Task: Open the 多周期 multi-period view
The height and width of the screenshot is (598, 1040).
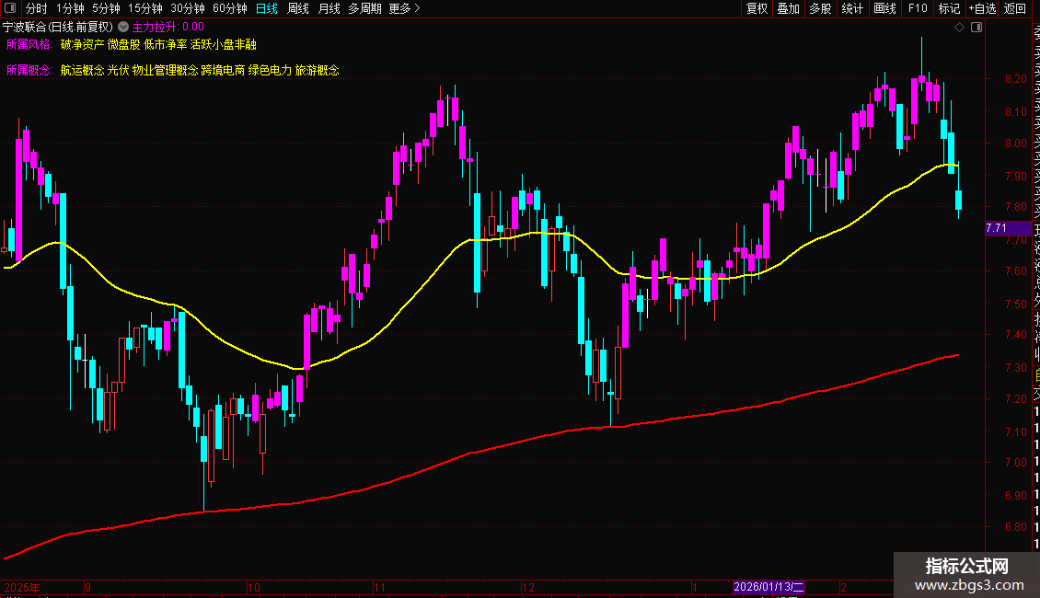Action: (x=364, y=8)
